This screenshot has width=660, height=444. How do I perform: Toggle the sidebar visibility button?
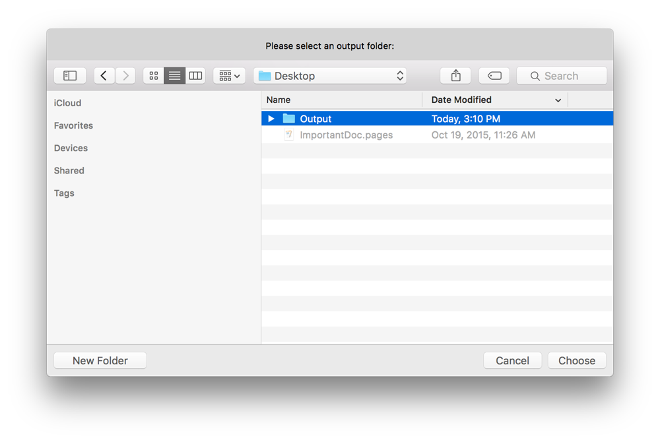[x=70, y=76]
